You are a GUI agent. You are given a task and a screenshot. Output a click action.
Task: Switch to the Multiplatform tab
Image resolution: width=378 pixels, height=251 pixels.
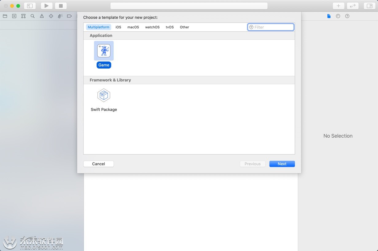tap(99, 27)
